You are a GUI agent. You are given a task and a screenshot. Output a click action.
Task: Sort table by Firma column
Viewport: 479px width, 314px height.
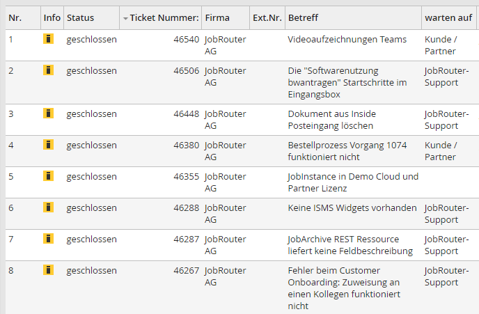(217, 17)
